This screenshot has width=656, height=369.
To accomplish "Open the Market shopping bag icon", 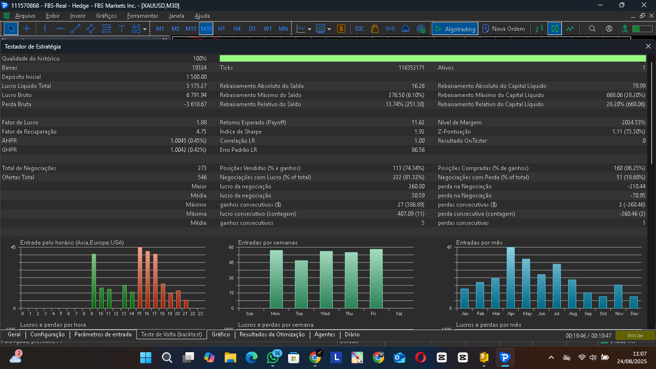I will 375,29.
